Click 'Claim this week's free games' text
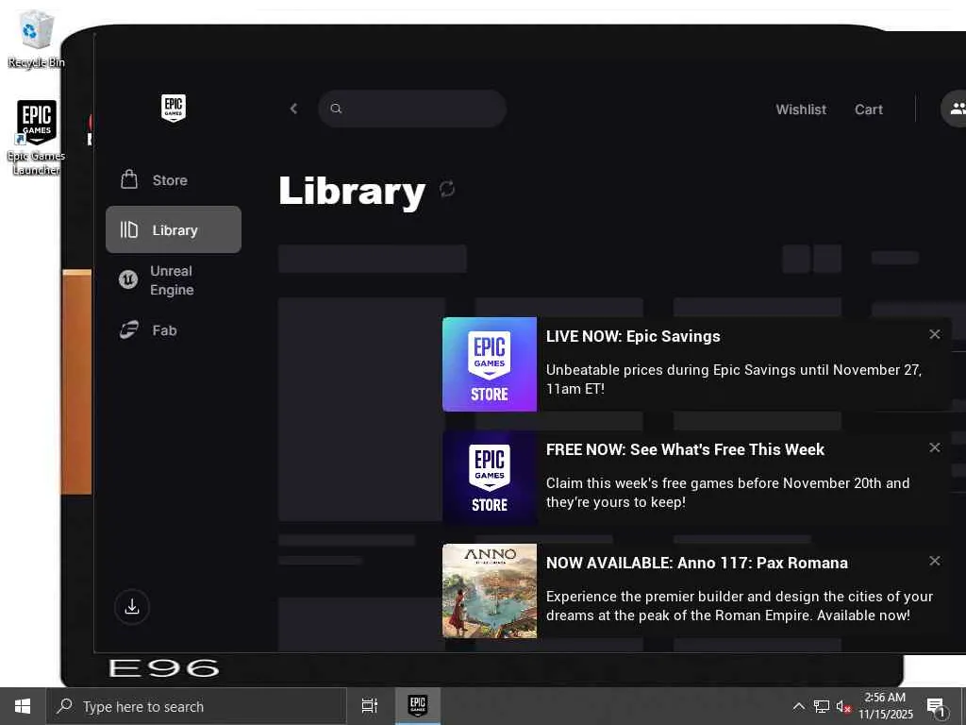Image resolution: width=966 pixels, height=725 pixels. pyautogui.click(x=727, y=493)
